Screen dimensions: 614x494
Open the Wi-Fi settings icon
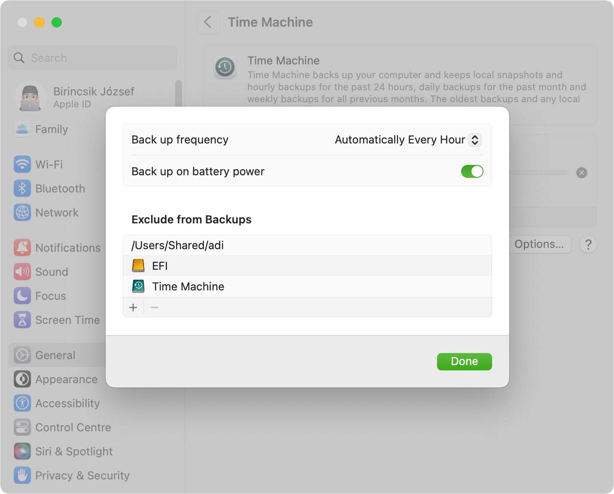pyautogui.click(x=22, y=164)
